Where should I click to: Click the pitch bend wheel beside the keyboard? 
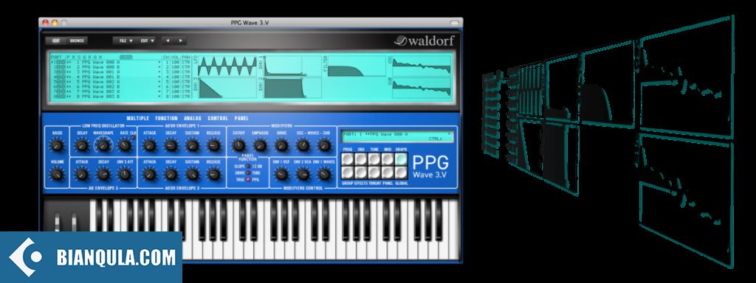point(58,223)
